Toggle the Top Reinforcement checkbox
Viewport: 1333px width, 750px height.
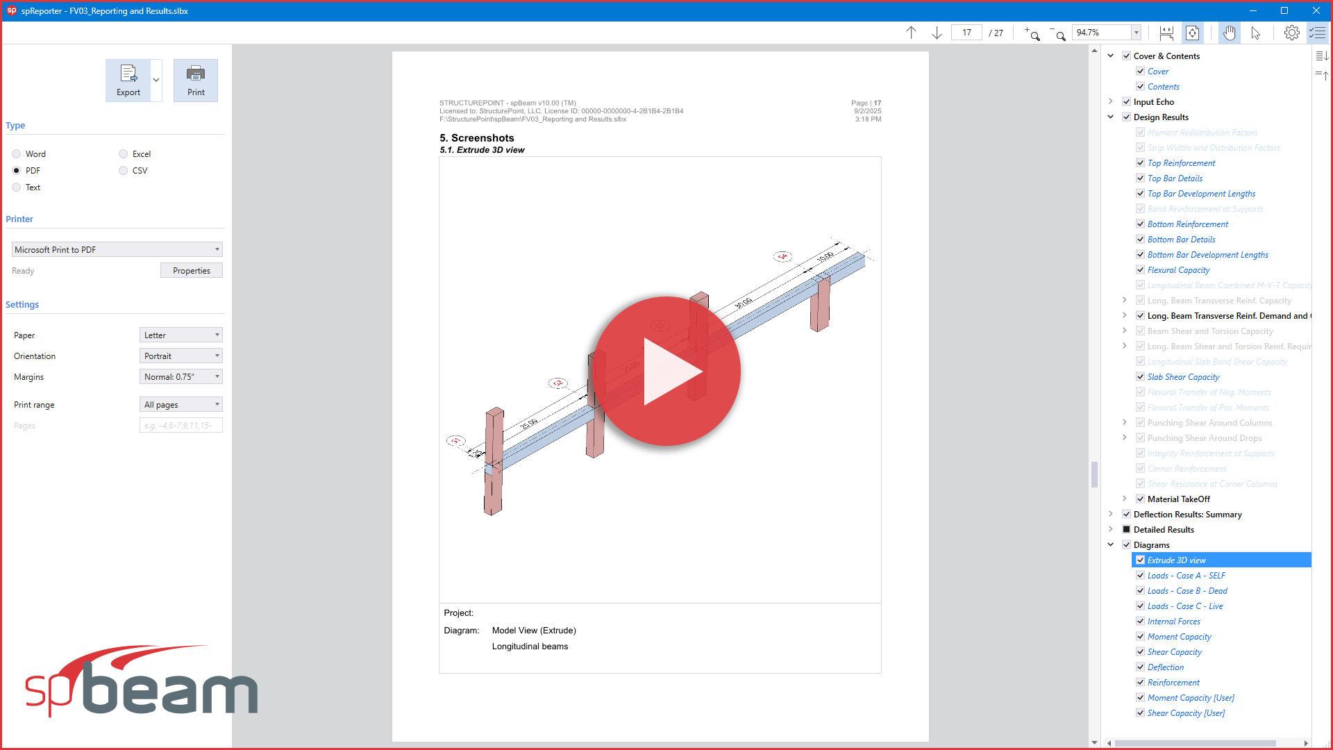pos(1140,163)
